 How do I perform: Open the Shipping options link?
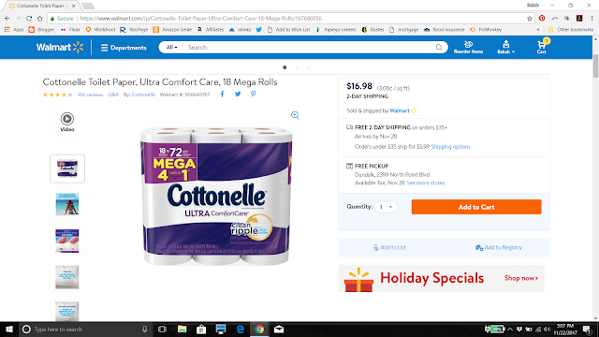pos(451,147)
